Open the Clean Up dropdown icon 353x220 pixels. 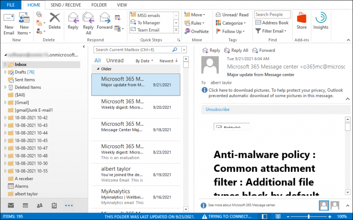41,23
